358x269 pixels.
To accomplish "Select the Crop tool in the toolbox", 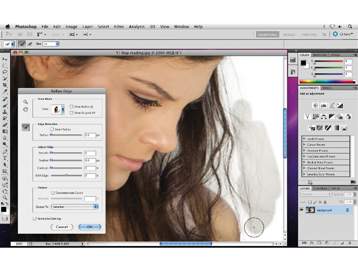I will (x=5, y=85).
